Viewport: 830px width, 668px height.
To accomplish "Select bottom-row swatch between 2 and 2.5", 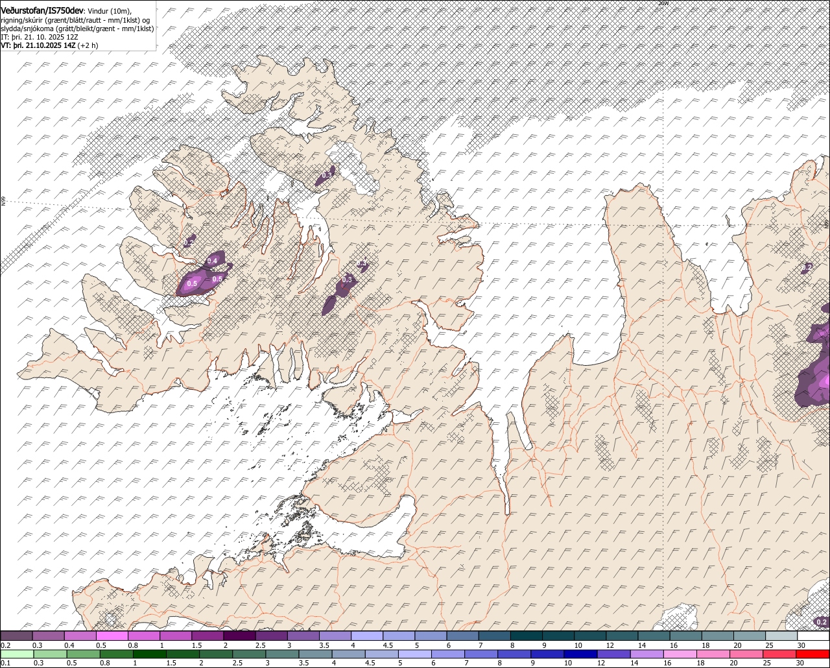I will tap(217, 654).
